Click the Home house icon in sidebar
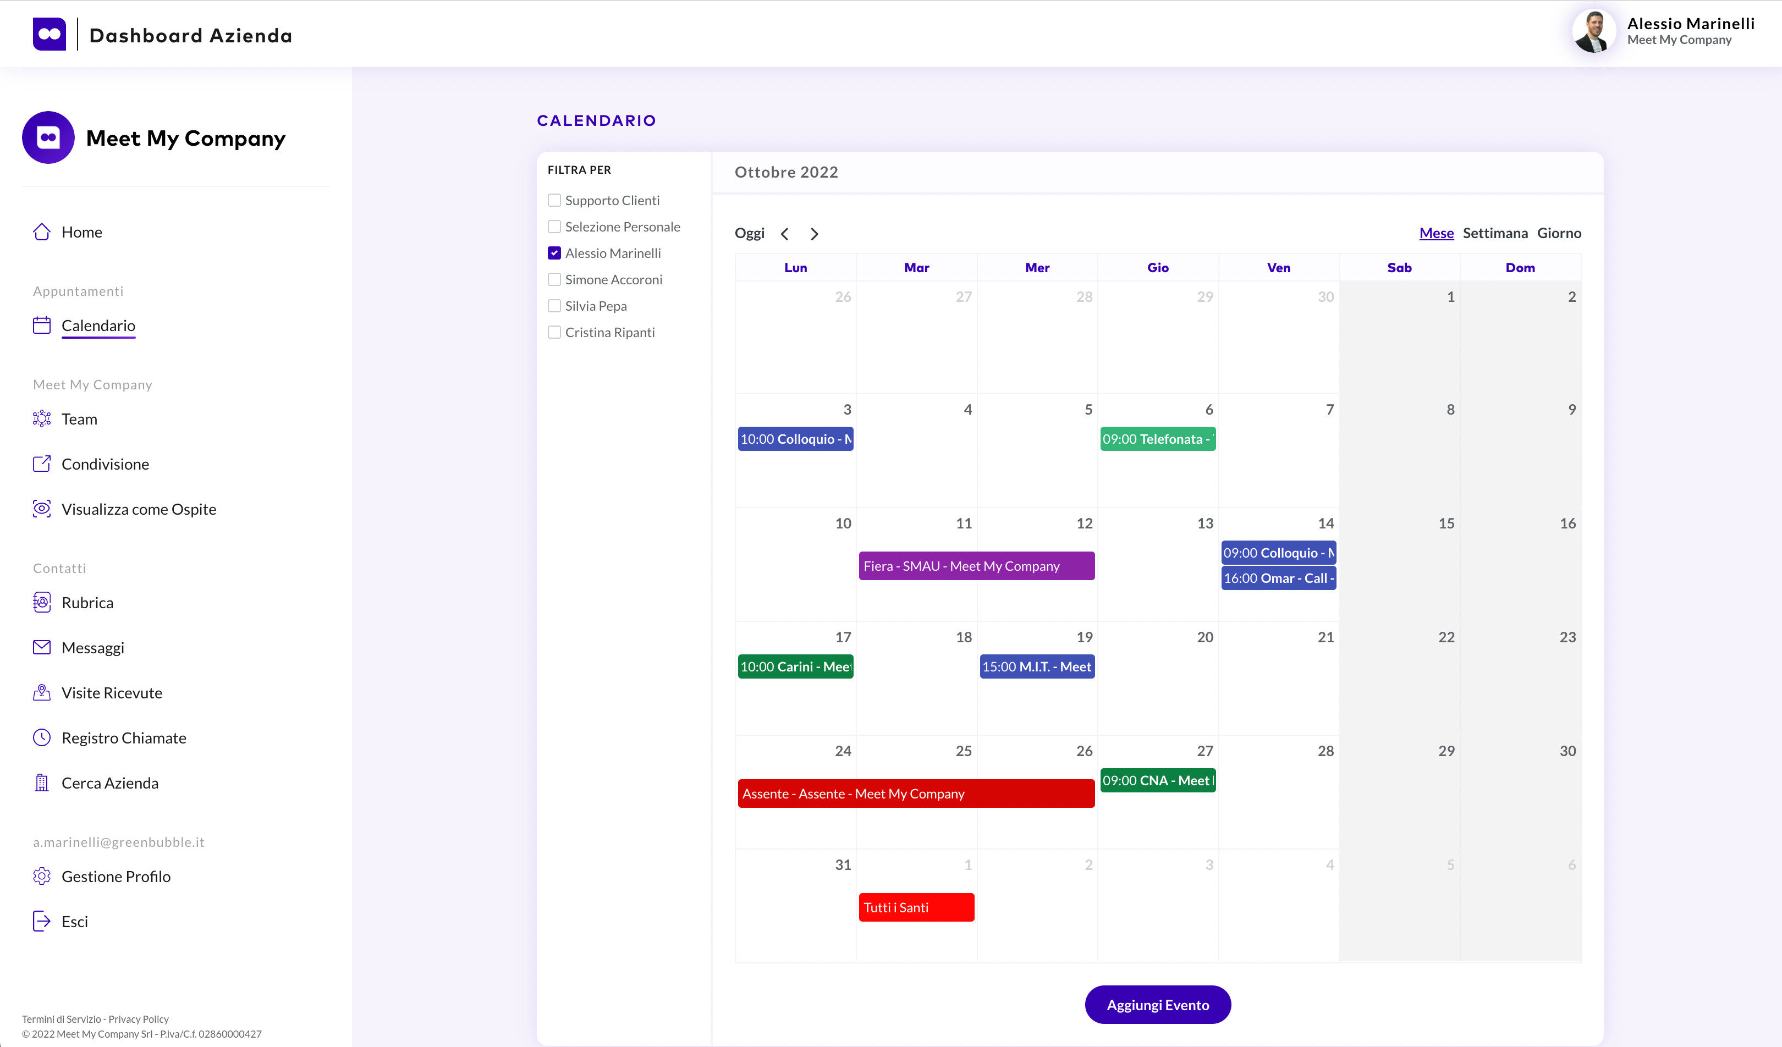This screenshot has width=1782, height=1047. pos(42,232)
